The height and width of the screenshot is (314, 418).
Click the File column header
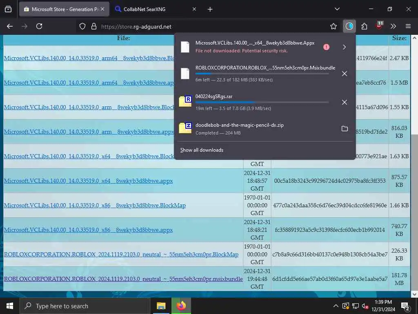(123, 38)
